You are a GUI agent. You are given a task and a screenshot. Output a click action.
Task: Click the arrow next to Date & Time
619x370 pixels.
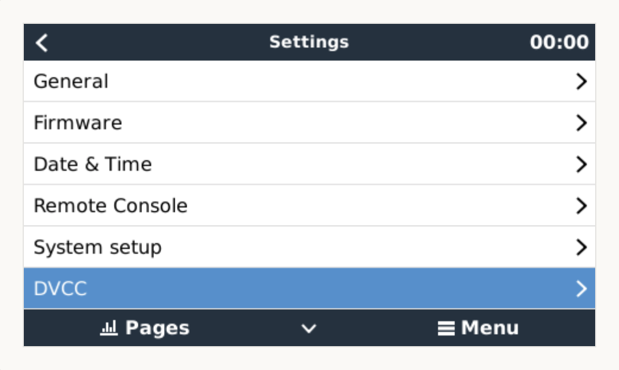click(x=581, y=164)
